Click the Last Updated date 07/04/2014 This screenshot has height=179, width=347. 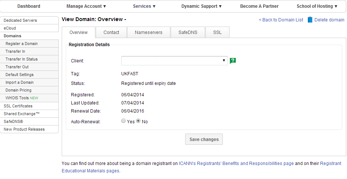point(133,103)
